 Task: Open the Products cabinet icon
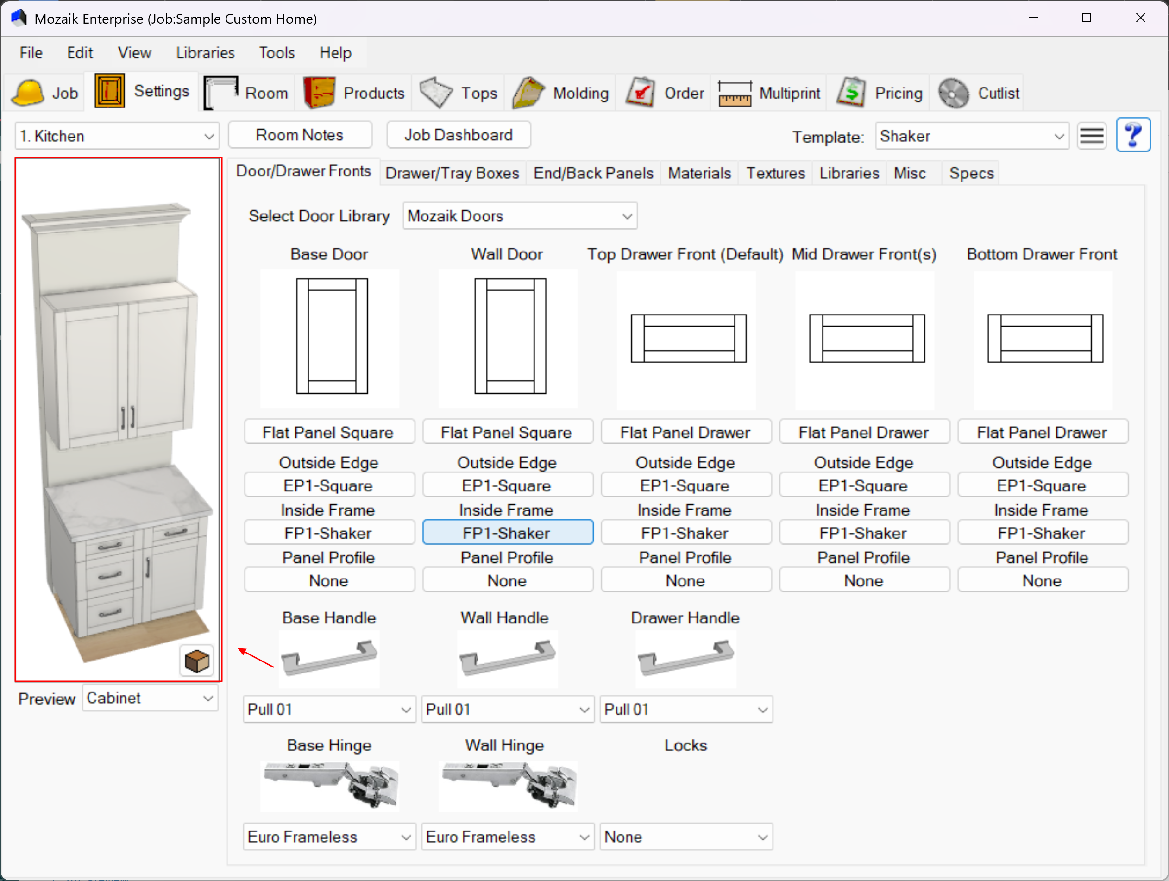[x=319, y=93]
